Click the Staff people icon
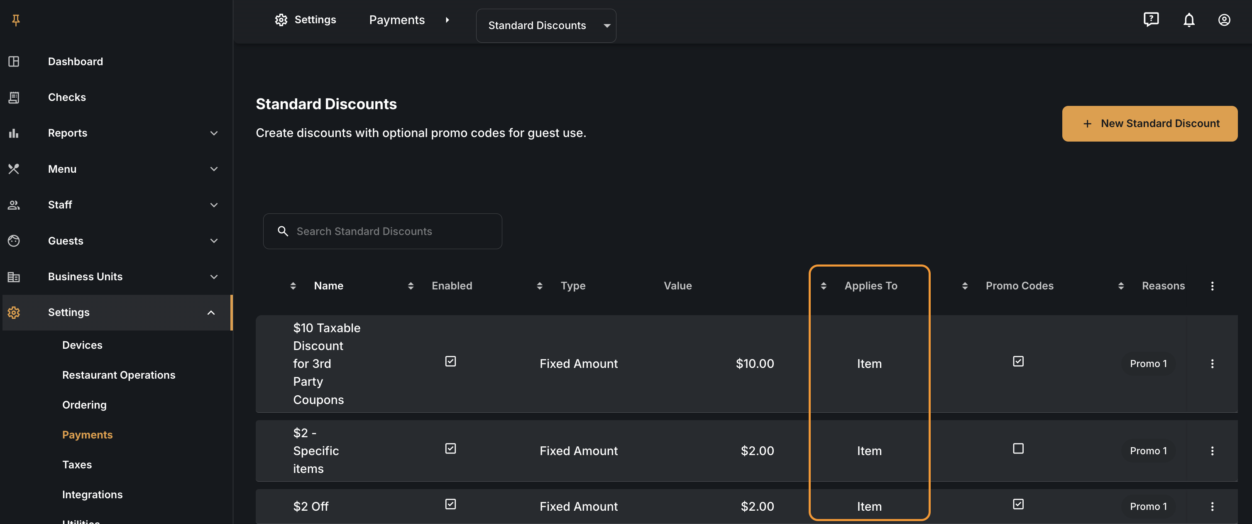 point(14,205)
